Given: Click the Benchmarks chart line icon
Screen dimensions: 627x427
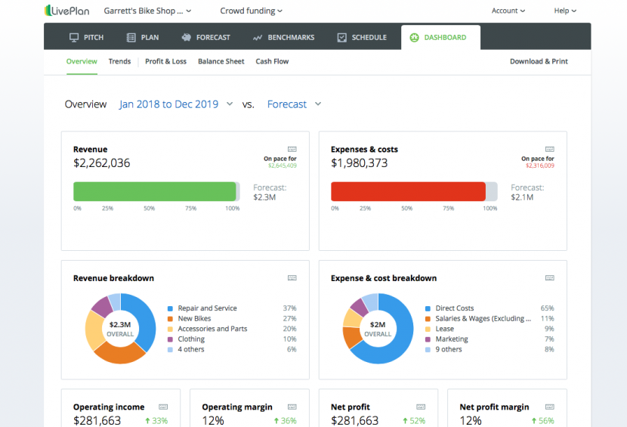Looking at the screenshot, I should point(258,37).
